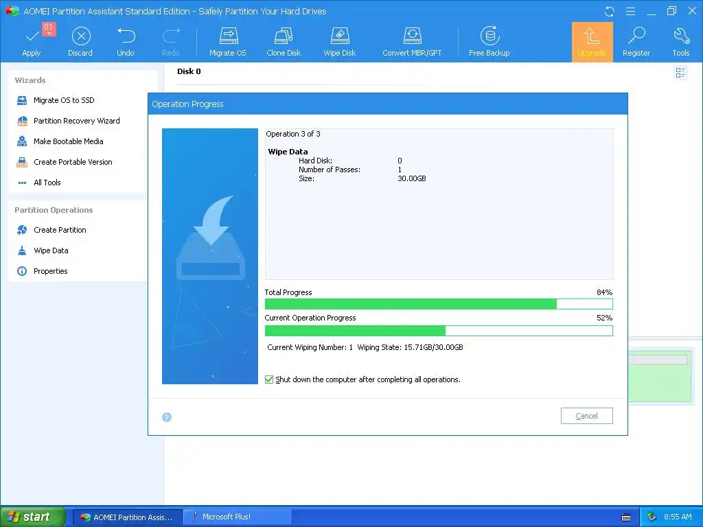Screen dimensions: 703x527
Task: Open the Clone Disk tool
Action: (284, 41)
